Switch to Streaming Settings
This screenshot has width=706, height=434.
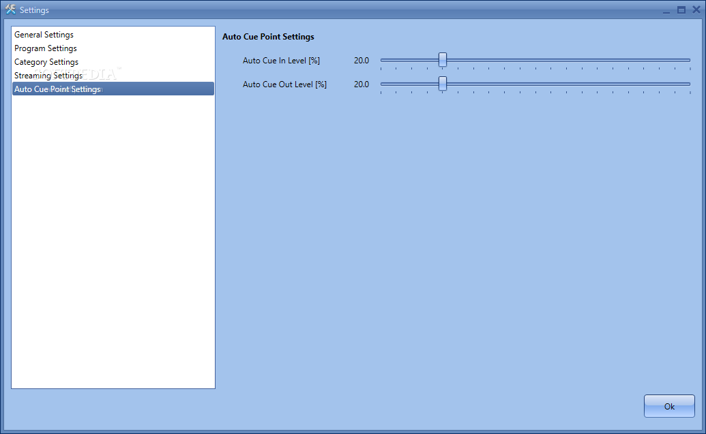[x=113, y=75]
